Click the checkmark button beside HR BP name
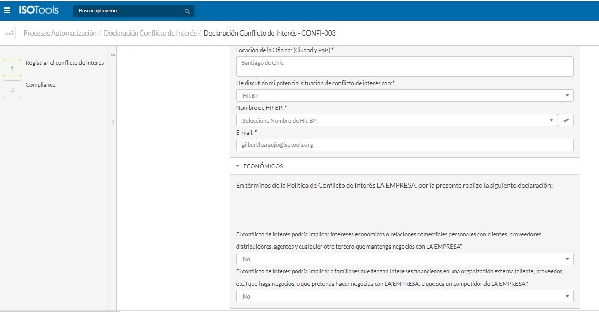This screenshot has height=312, width=599. [566, 120]
